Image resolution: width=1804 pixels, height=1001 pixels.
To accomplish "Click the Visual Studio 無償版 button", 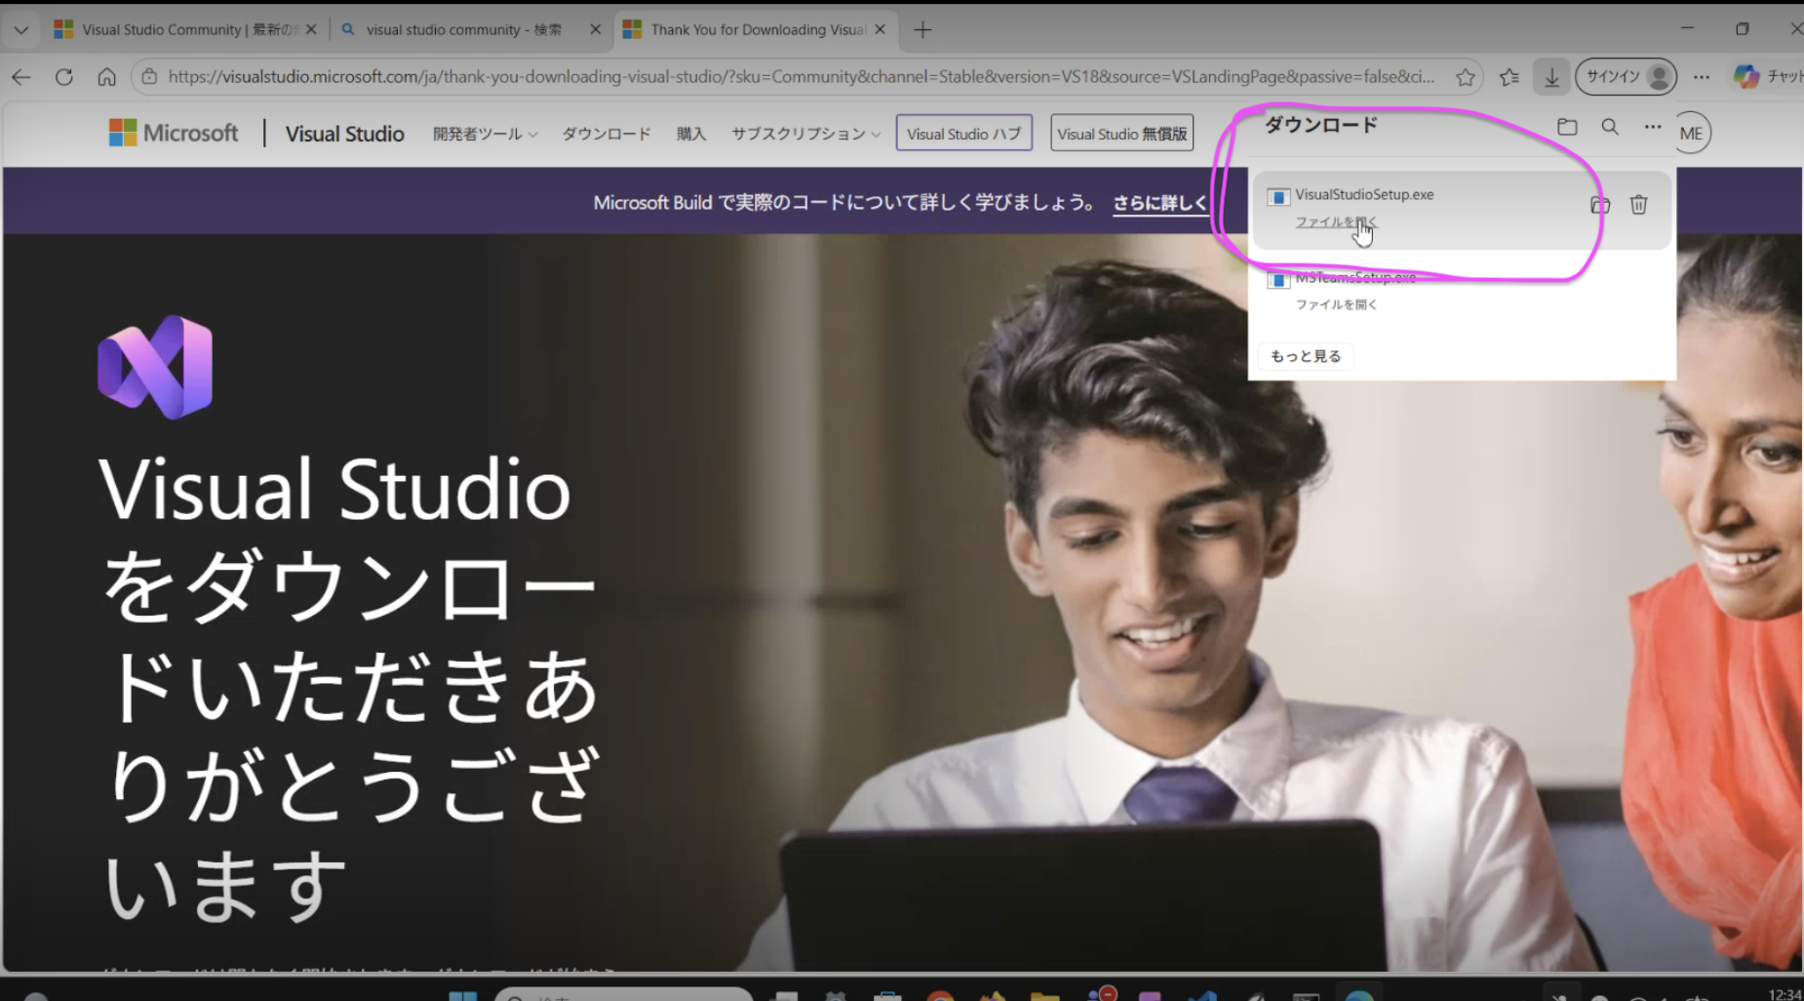I will [x=1121, y=134].
